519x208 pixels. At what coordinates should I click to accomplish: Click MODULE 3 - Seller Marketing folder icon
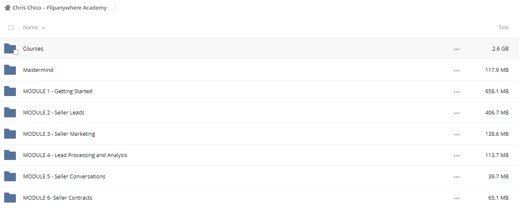point(10,134)
